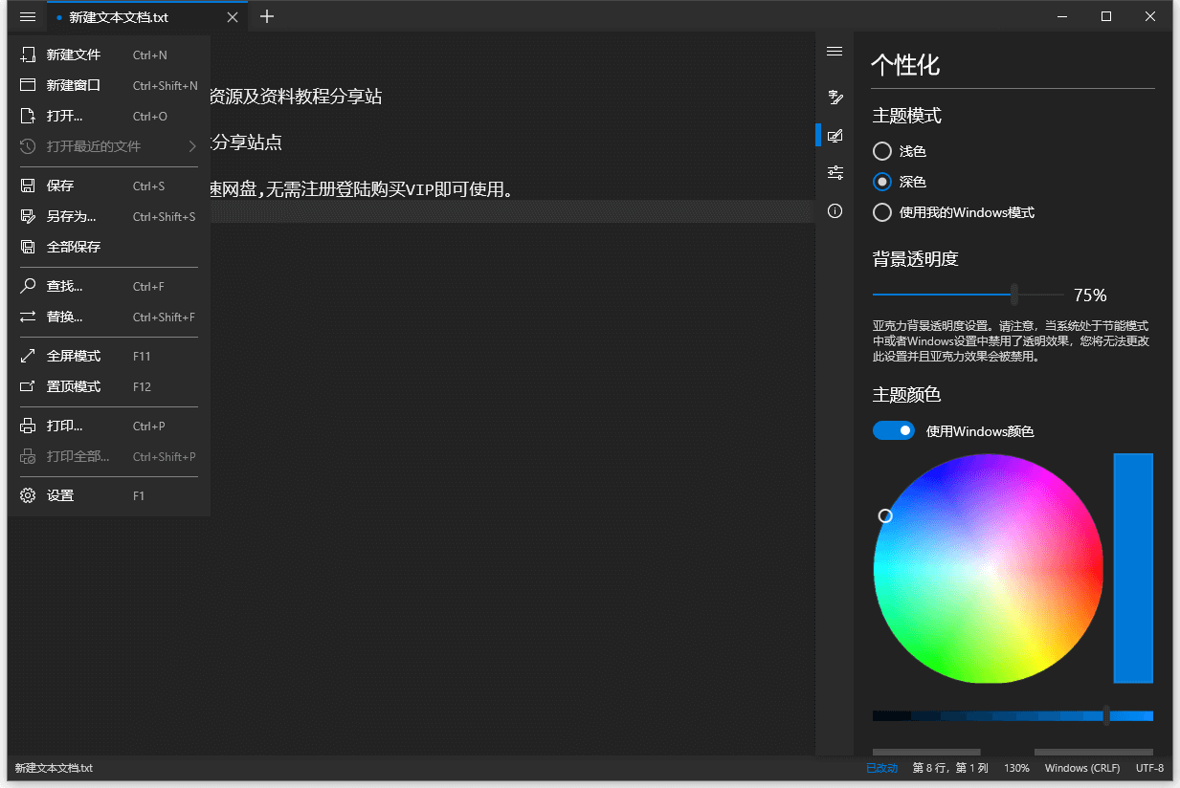
Task: Click the text line ending with VIP即可使用。
Action: click(363, 189)
